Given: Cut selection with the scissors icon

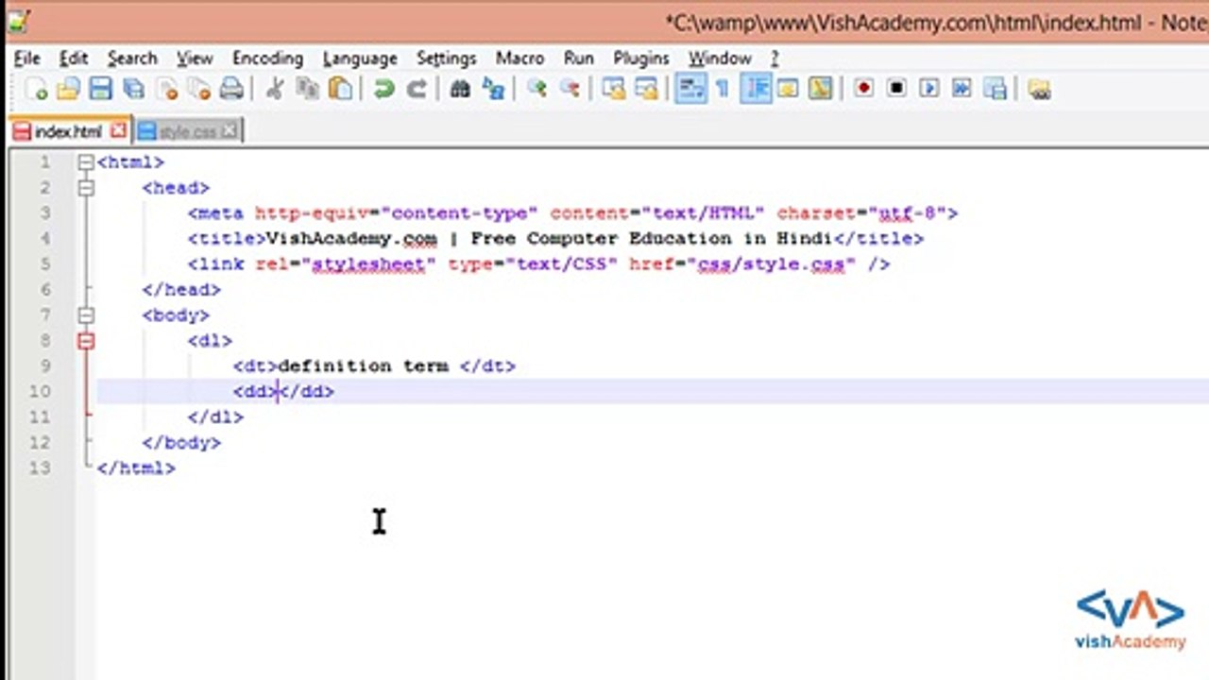Looking at the screenshot, I should [275, 90].
